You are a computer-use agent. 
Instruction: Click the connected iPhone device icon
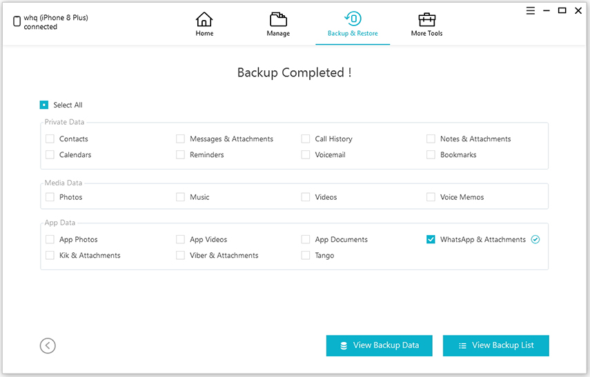click(17, 21)
